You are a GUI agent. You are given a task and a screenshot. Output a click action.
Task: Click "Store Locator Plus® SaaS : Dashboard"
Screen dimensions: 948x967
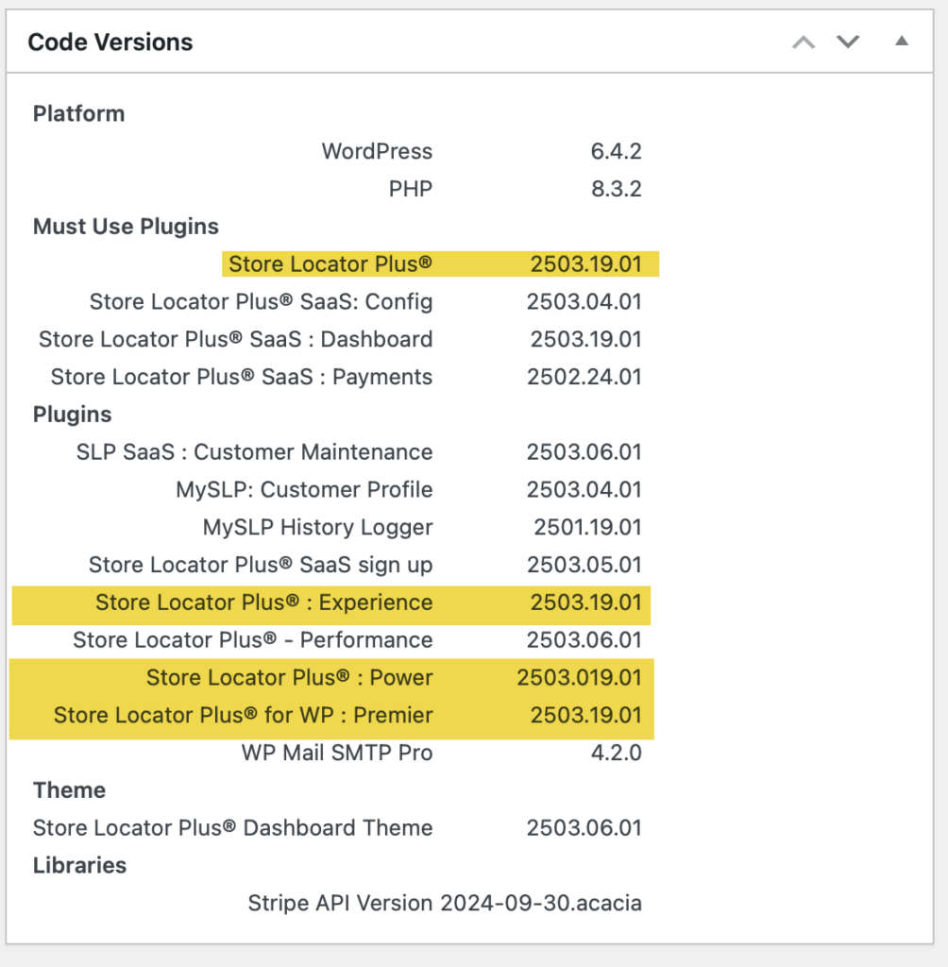coord(236,339)
